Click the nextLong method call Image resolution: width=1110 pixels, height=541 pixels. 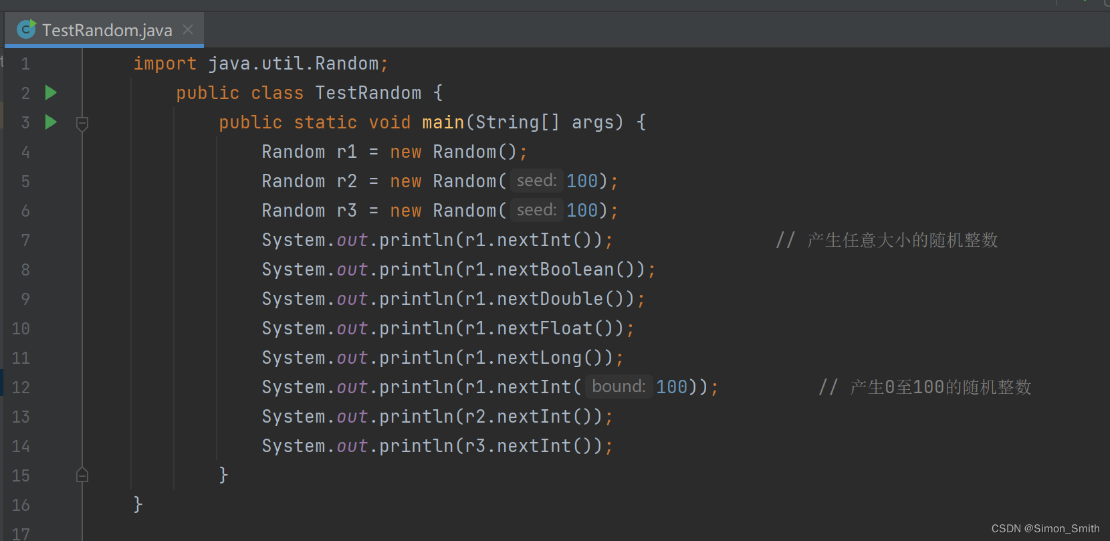point(539,358)
